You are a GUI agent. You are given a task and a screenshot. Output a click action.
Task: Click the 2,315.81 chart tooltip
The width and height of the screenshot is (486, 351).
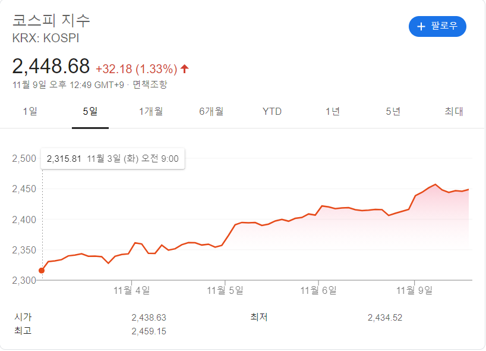click(x=113, y=158)
